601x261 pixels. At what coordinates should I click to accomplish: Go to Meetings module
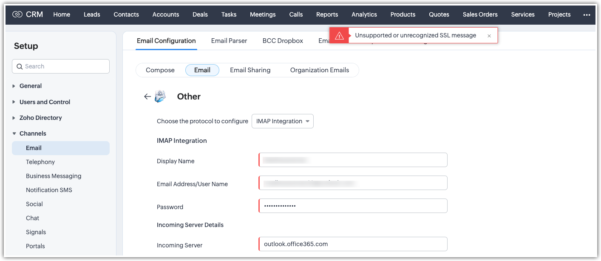click(263, 14)
